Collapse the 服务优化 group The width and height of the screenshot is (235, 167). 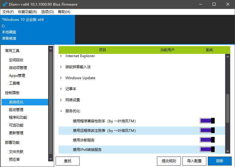61,111
